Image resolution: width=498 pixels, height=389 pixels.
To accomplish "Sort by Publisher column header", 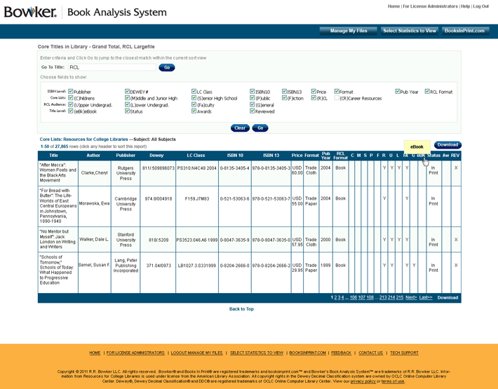I will coord(126,156).
